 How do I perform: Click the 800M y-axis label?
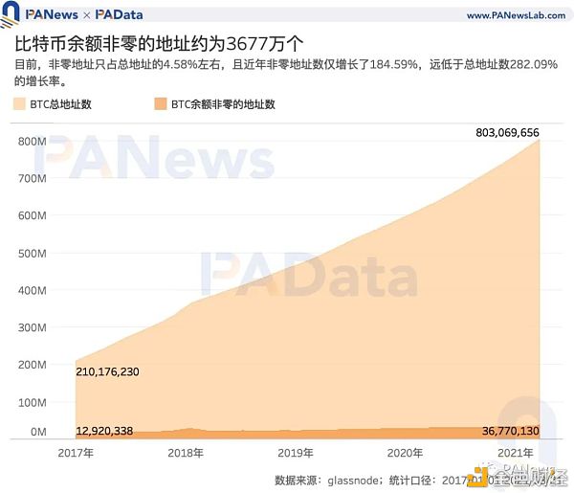point(33,142)
